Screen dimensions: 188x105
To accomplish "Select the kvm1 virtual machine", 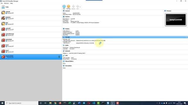I will [31, 46].
